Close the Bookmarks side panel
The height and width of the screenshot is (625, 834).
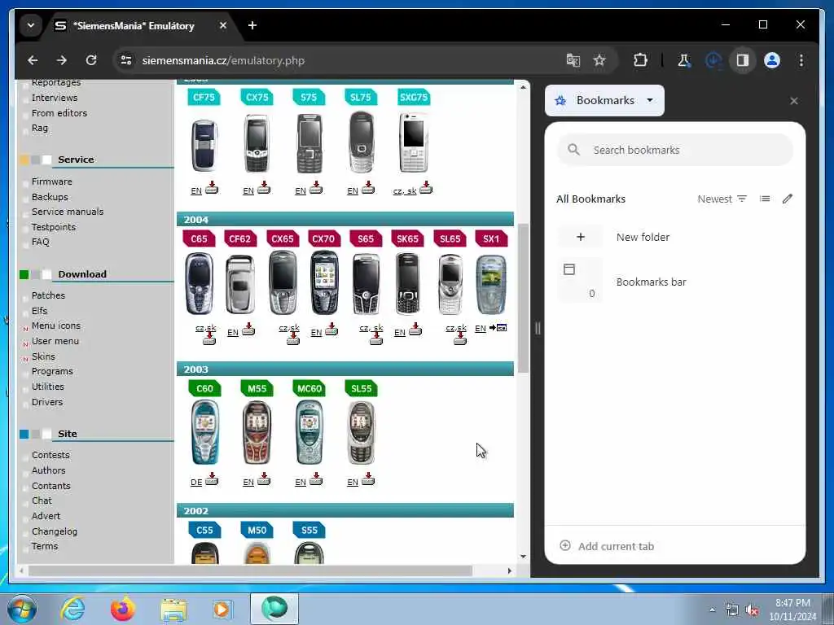pos(793,101)
